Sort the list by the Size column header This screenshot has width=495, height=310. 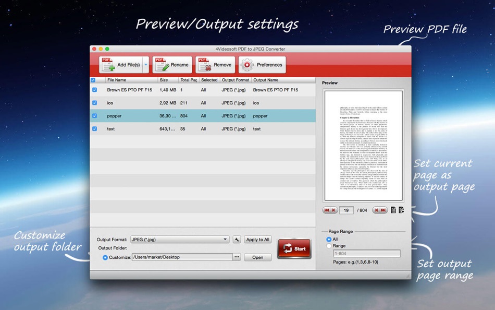tap(168, 80)
